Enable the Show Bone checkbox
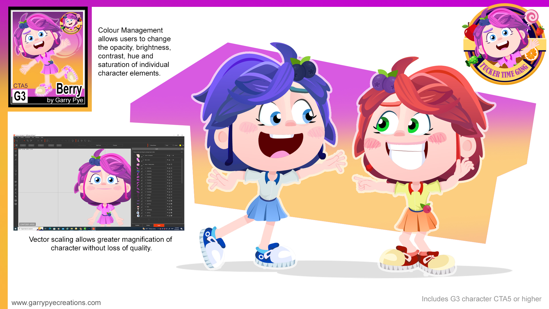 (x=149, y=145)
